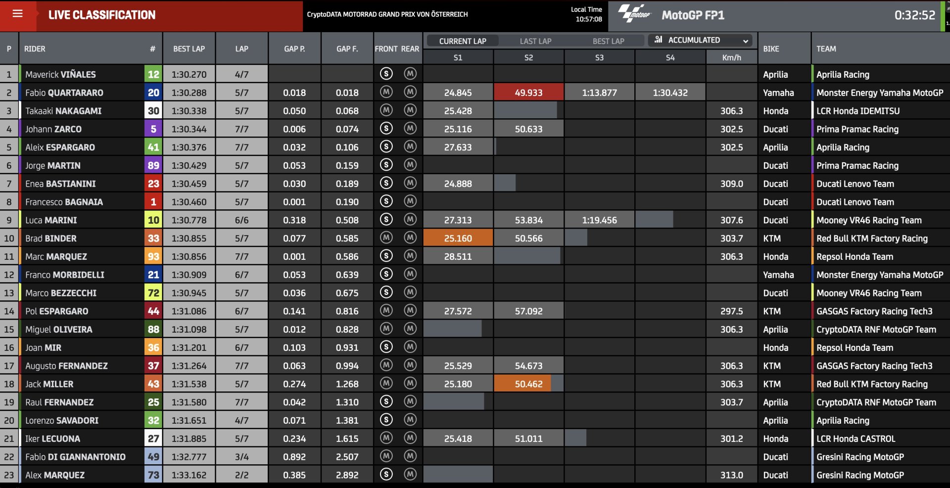Click Marc Marquez front tyre S icon
Viewport: 950px width, 488px height.
[x=386, y=256]
